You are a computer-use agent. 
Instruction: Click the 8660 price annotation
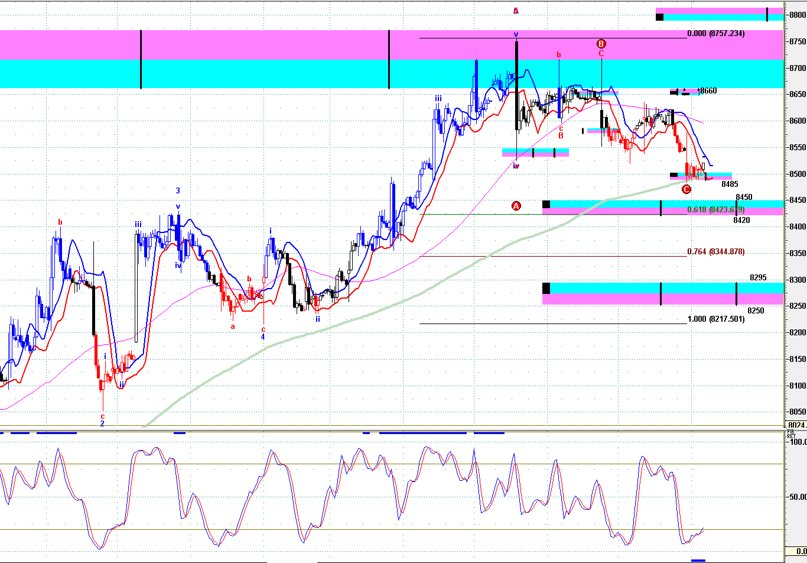(x=708, y=91)
